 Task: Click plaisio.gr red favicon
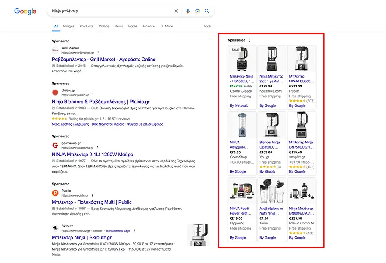pos(55,93)
